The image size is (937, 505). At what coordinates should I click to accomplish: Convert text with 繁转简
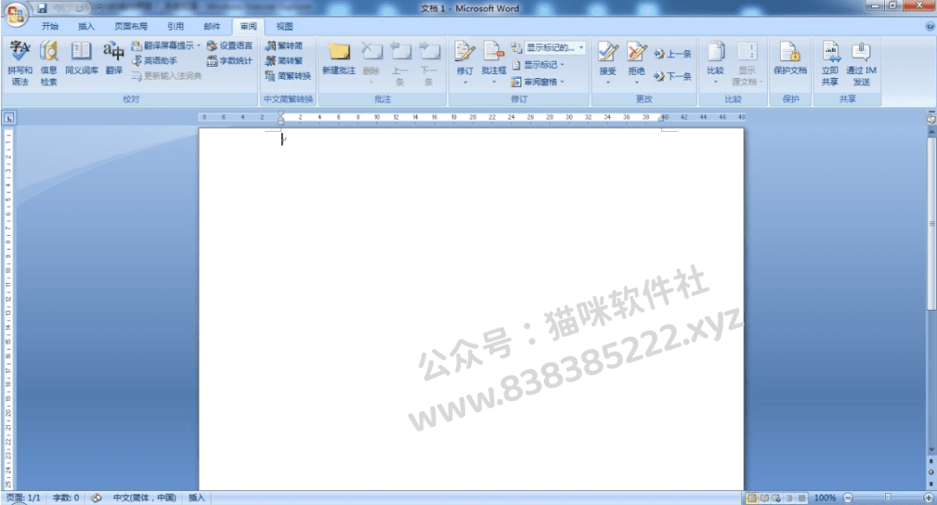click(x=285, y=45)
